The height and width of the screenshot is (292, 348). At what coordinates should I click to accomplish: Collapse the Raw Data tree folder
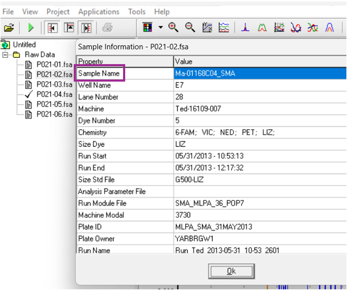tap(5, 55)
